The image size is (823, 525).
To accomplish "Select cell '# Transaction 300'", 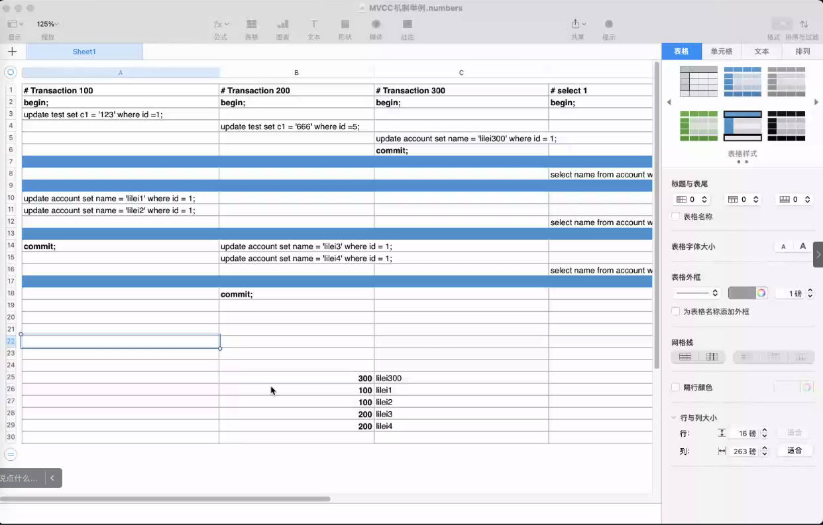I will click(461, 90).
